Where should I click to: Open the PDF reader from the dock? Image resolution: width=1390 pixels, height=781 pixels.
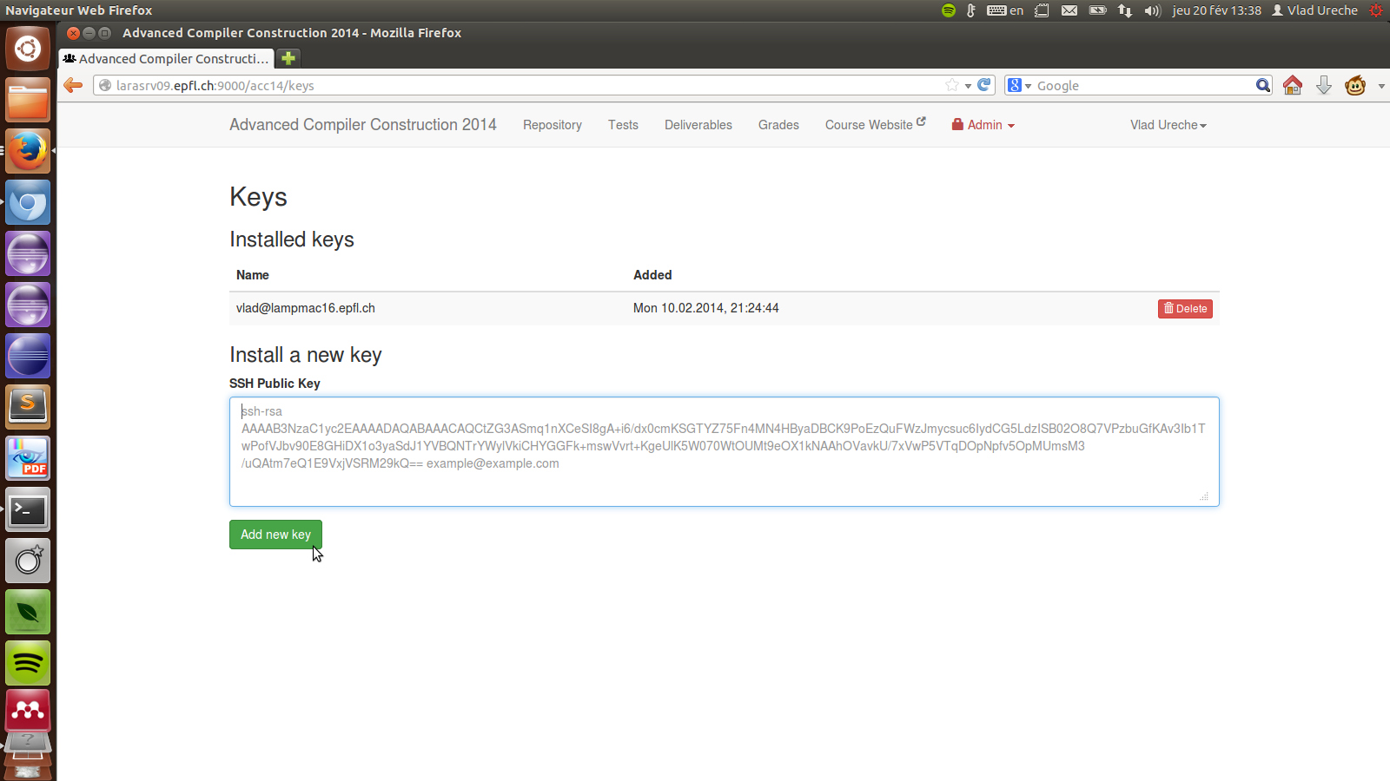click(28, 458)
